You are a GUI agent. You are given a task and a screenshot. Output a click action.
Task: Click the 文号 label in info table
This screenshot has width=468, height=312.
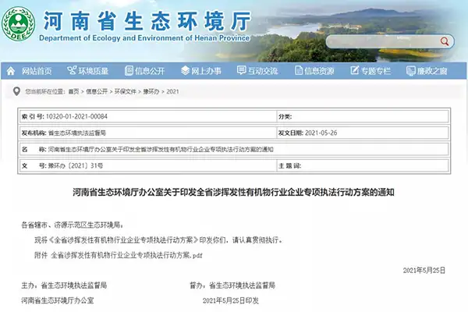click(34, 165)
